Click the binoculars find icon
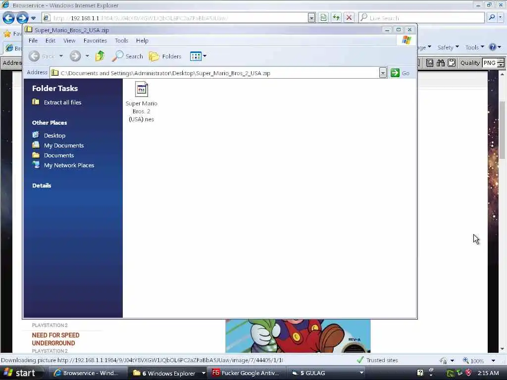507x380 pixels. coord(440,63)
